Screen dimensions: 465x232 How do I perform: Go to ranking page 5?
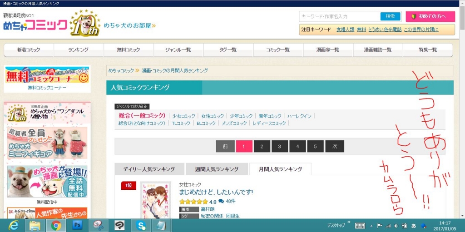coord(315,146)
